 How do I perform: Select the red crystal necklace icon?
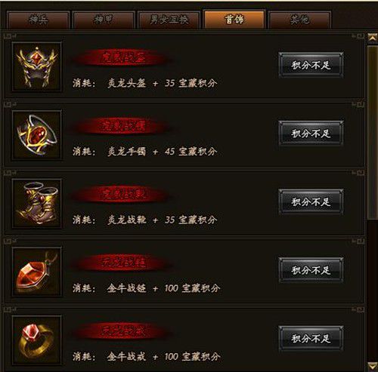tap(37, 272)
